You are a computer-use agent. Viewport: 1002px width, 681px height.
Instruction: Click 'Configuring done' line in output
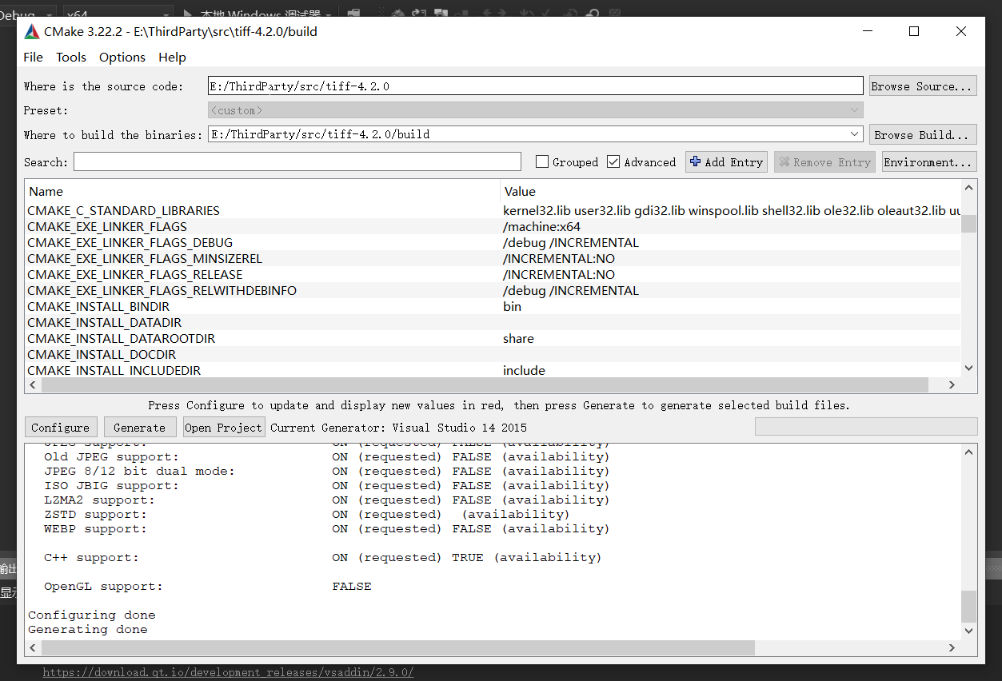[x=92, y=615]
